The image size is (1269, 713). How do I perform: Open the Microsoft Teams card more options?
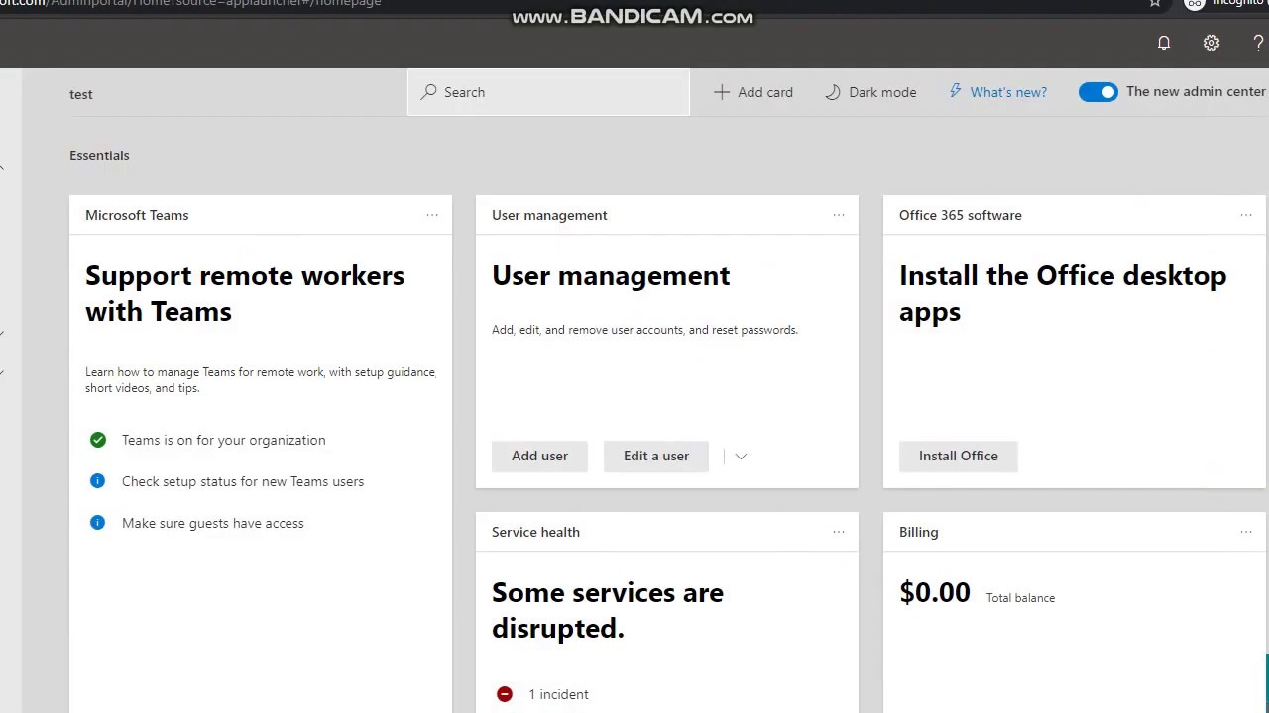[432, 215]
